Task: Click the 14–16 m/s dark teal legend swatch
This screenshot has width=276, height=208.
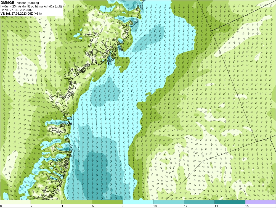Action: pyautogui.click(x=230, y=202)
